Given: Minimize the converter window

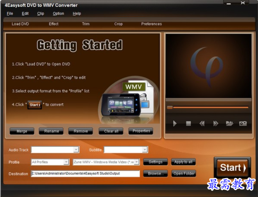Looking at the screenshot, I should (x=229, y=3).
